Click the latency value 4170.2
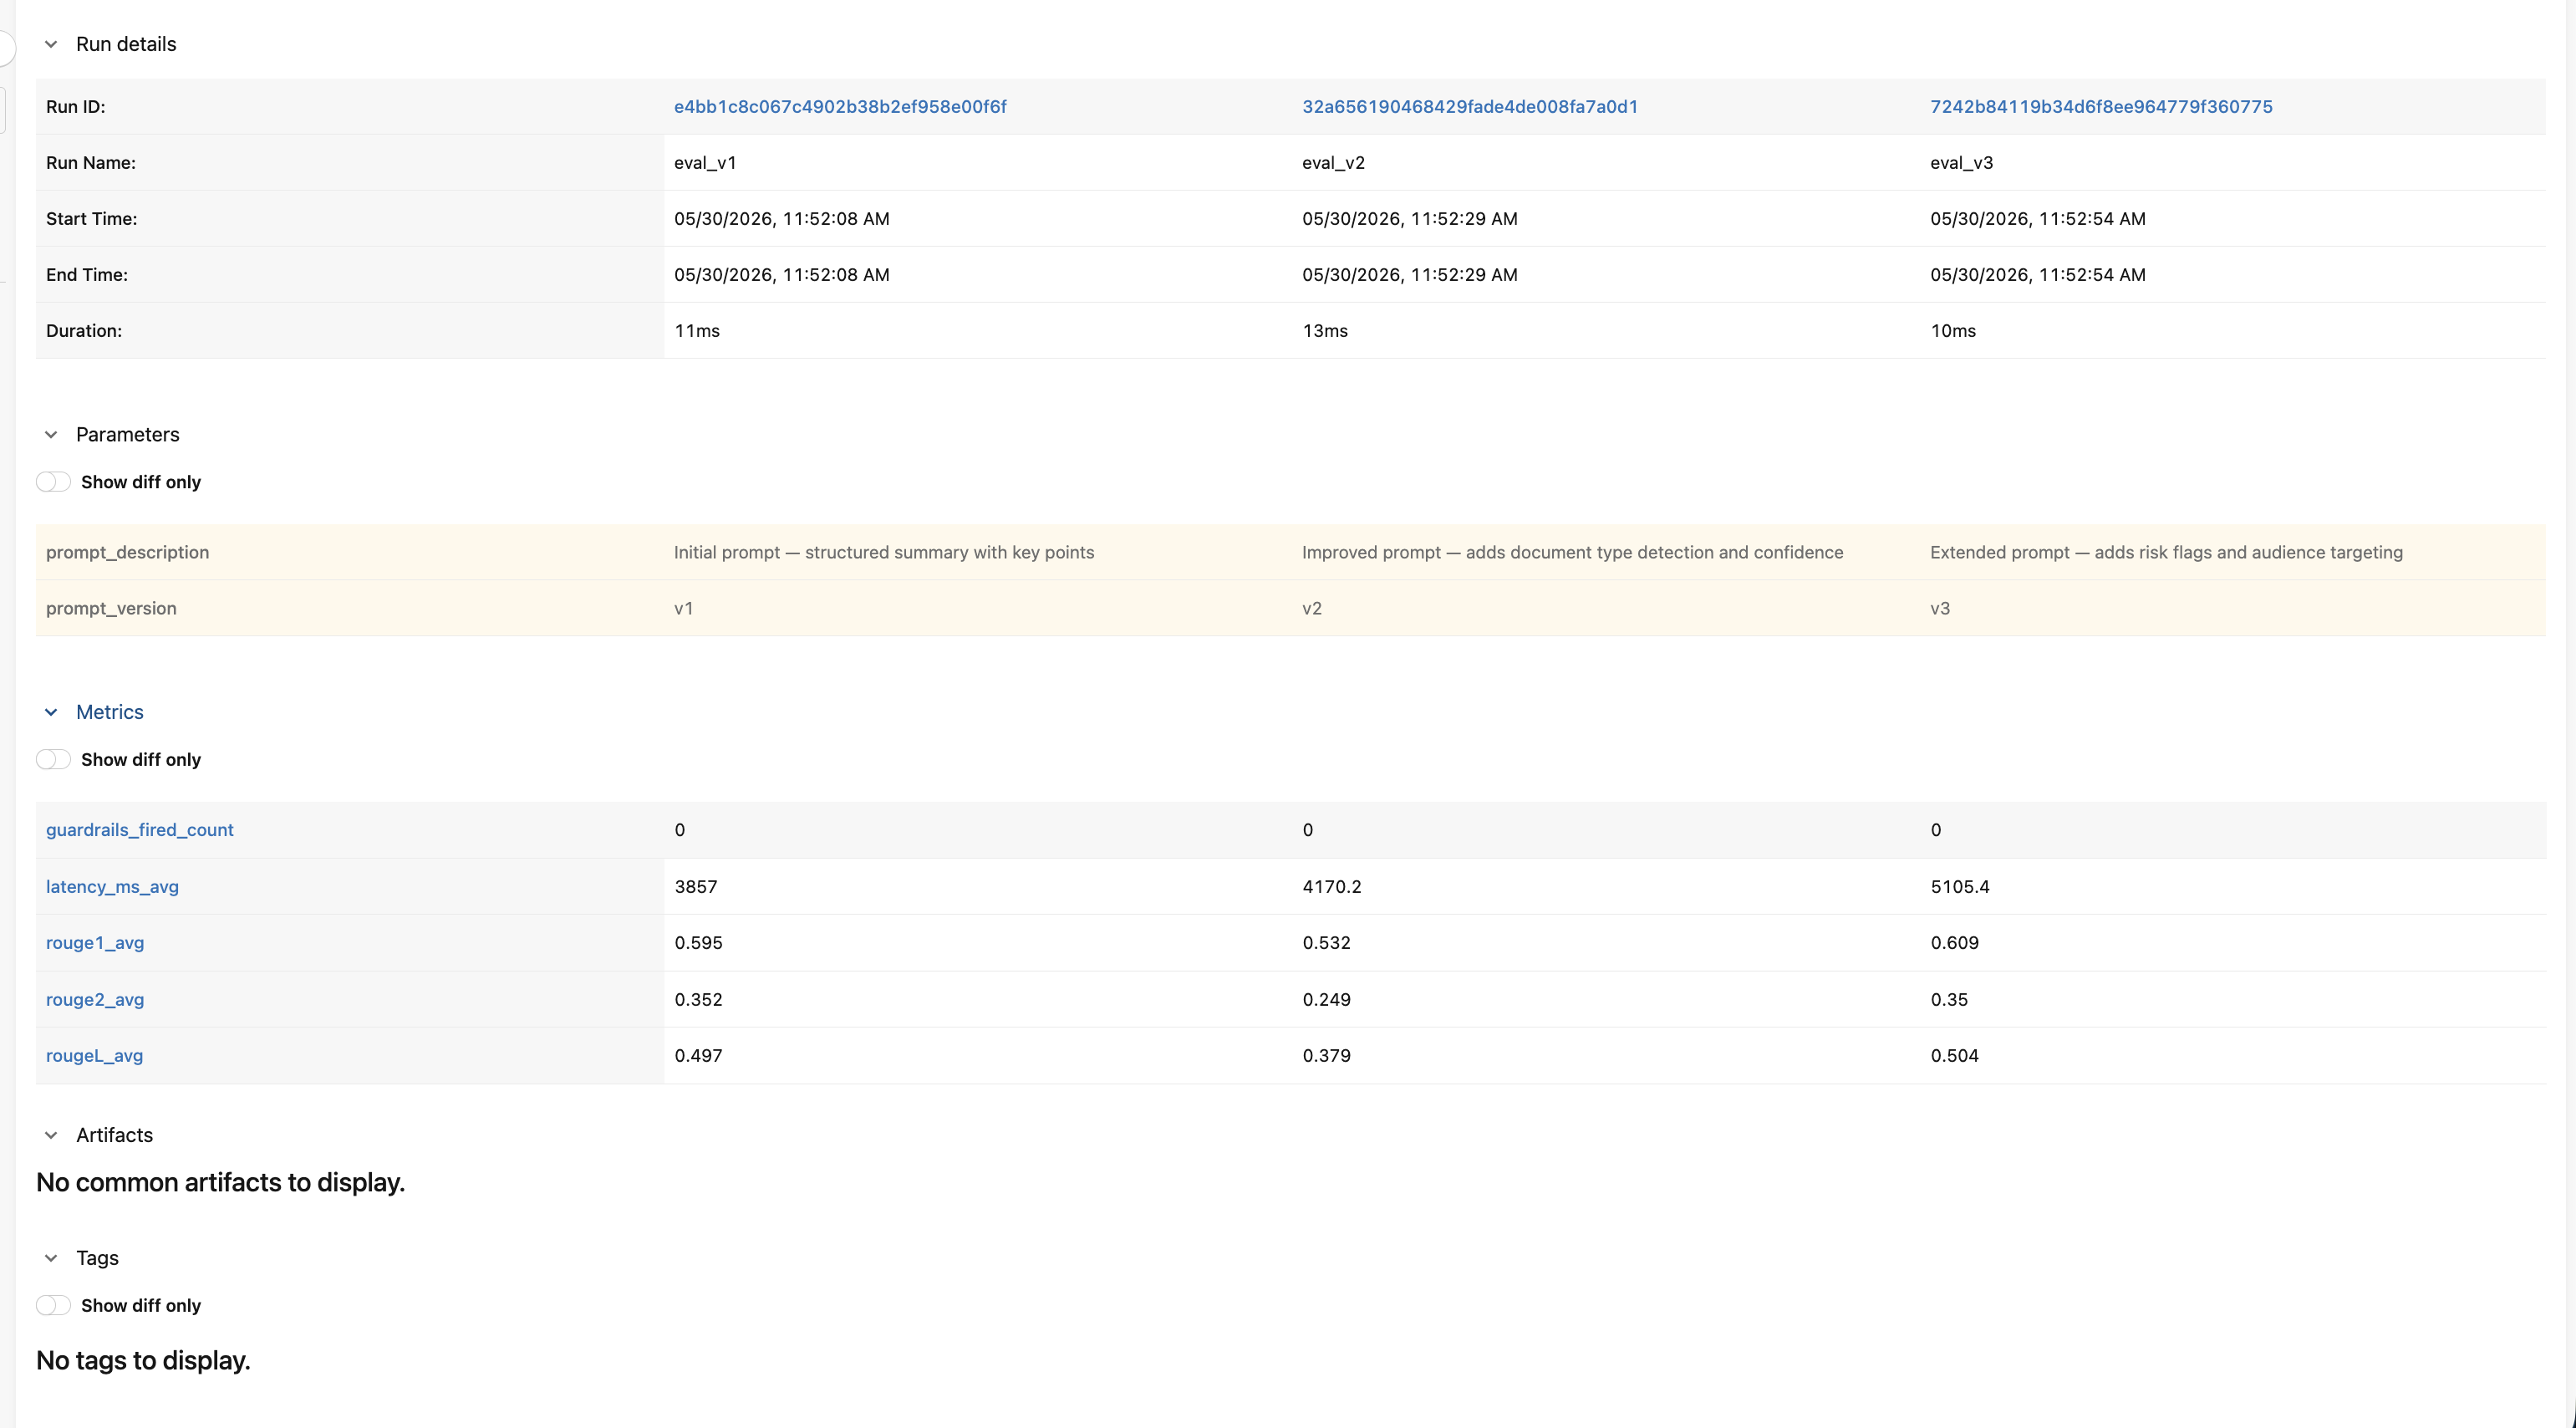Viewport: 2576px width, 1428px height. tap(1332, 886)
